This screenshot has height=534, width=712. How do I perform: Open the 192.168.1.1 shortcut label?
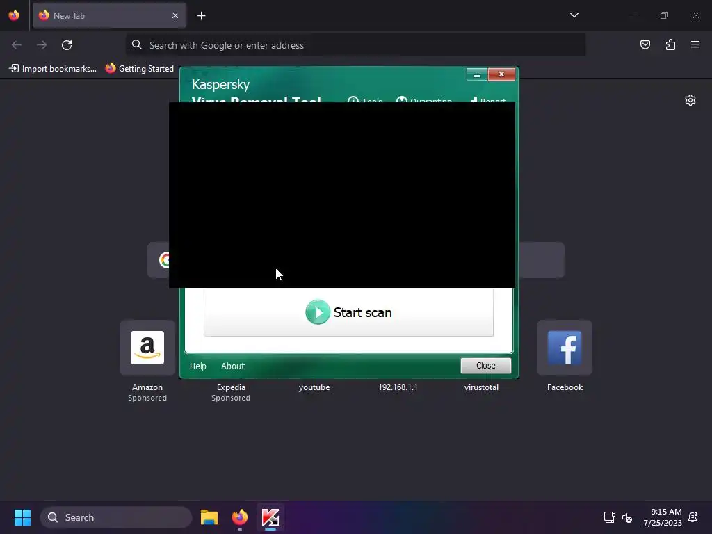point(398,387)
